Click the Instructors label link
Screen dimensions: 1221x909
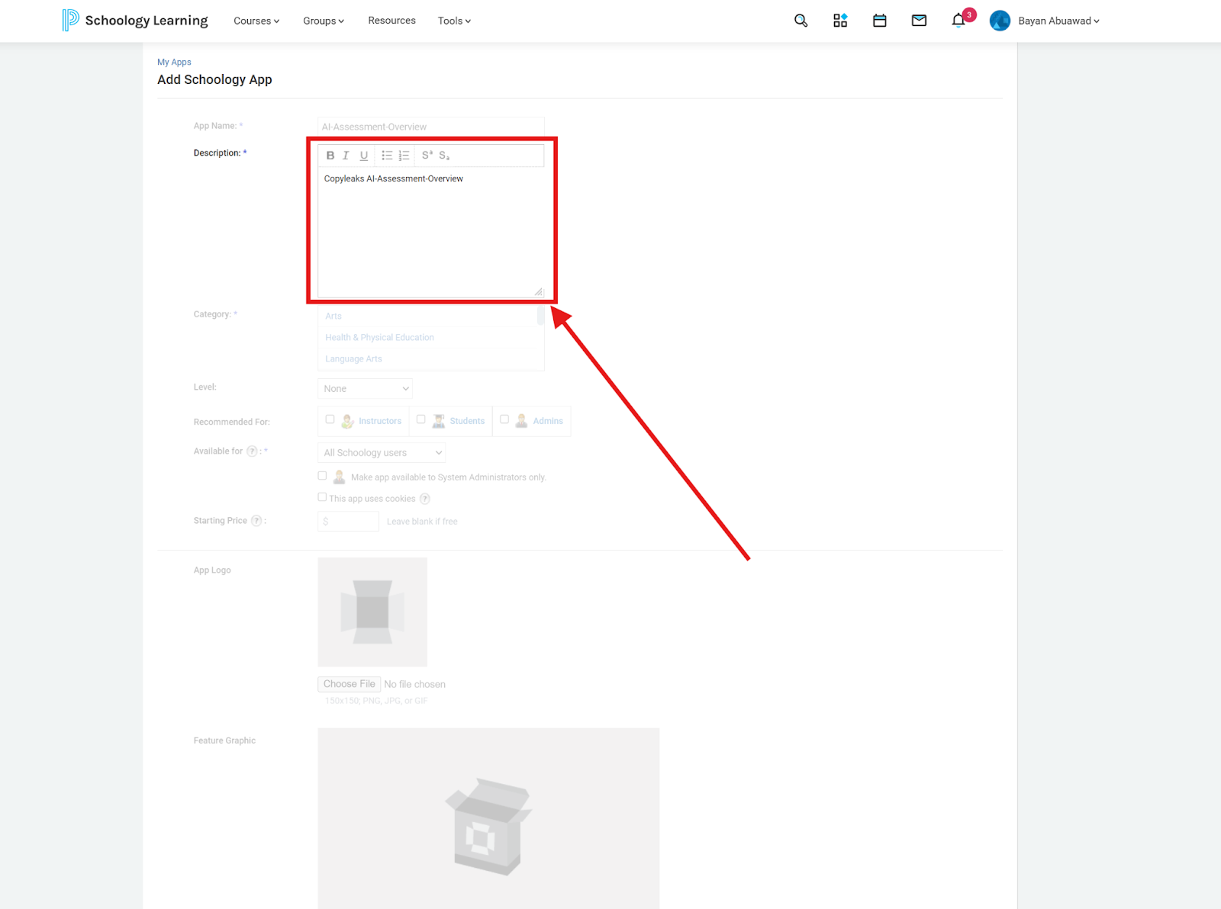(x=380, y=421)
